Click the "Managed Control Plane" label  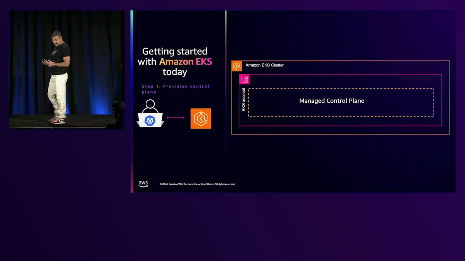332,101
